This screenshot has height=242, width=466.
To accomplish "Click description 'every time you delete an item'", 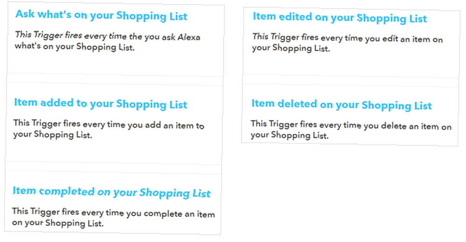I will (x=351, y=130).
